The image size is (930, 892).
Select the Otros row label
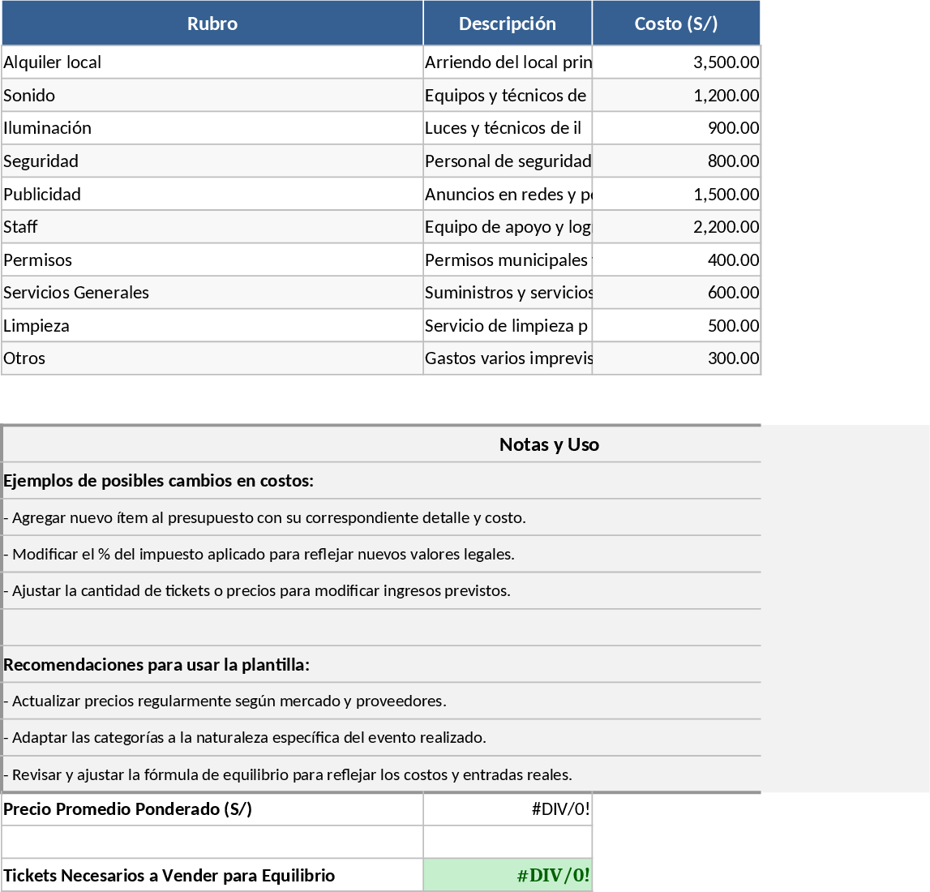212,358
